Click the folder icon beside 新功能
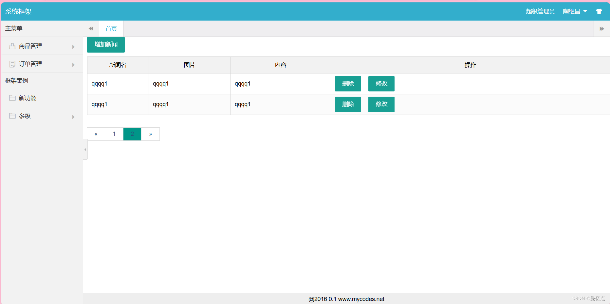Screen dimensions: 610x304 pos(12,98)
